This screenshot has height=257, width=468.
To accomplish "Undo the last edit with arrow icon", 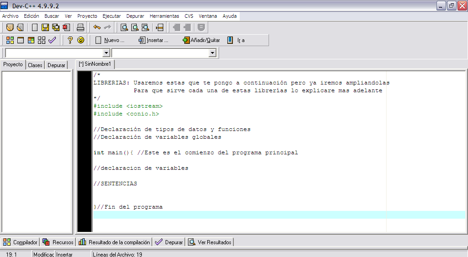I will [x=97, y=27].
